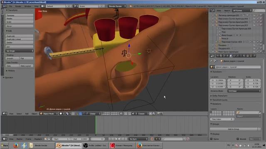Viewport: 266px width, 149px height.
Task: Click the Pass Index value field
Action: 222,119
